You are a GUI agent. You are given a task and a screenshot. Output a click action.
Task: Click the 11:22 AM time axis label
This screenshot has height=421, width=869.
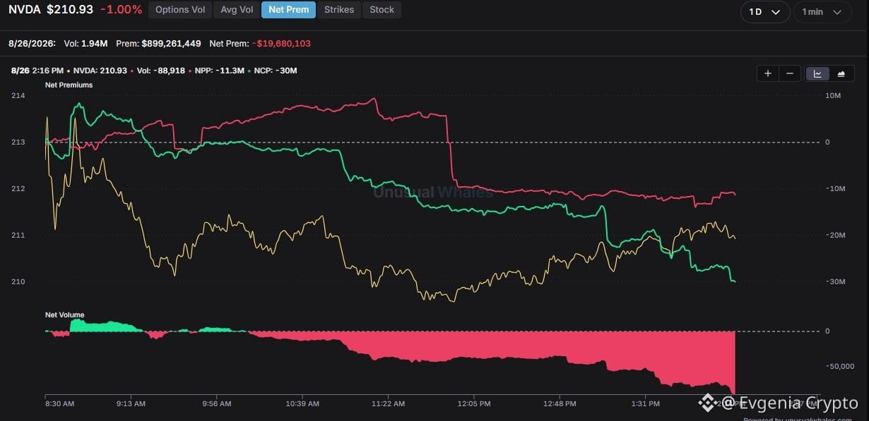click(x=389, y=404)
